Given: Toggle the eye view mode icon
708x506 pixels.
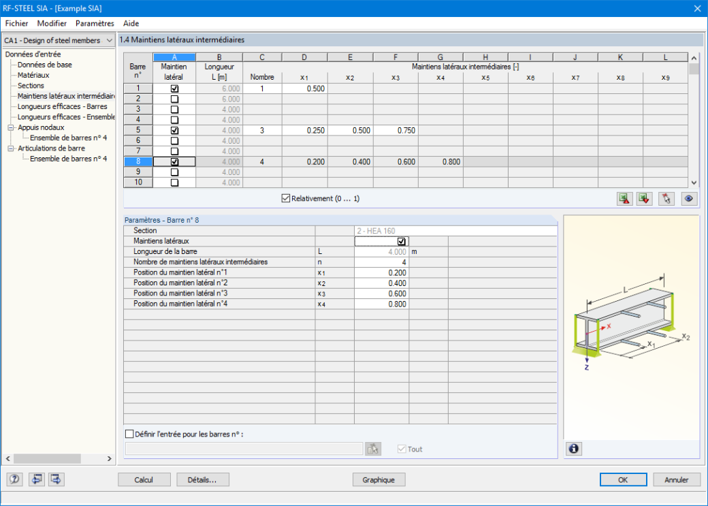Looking at the screenshot, I should coord(689,198).
